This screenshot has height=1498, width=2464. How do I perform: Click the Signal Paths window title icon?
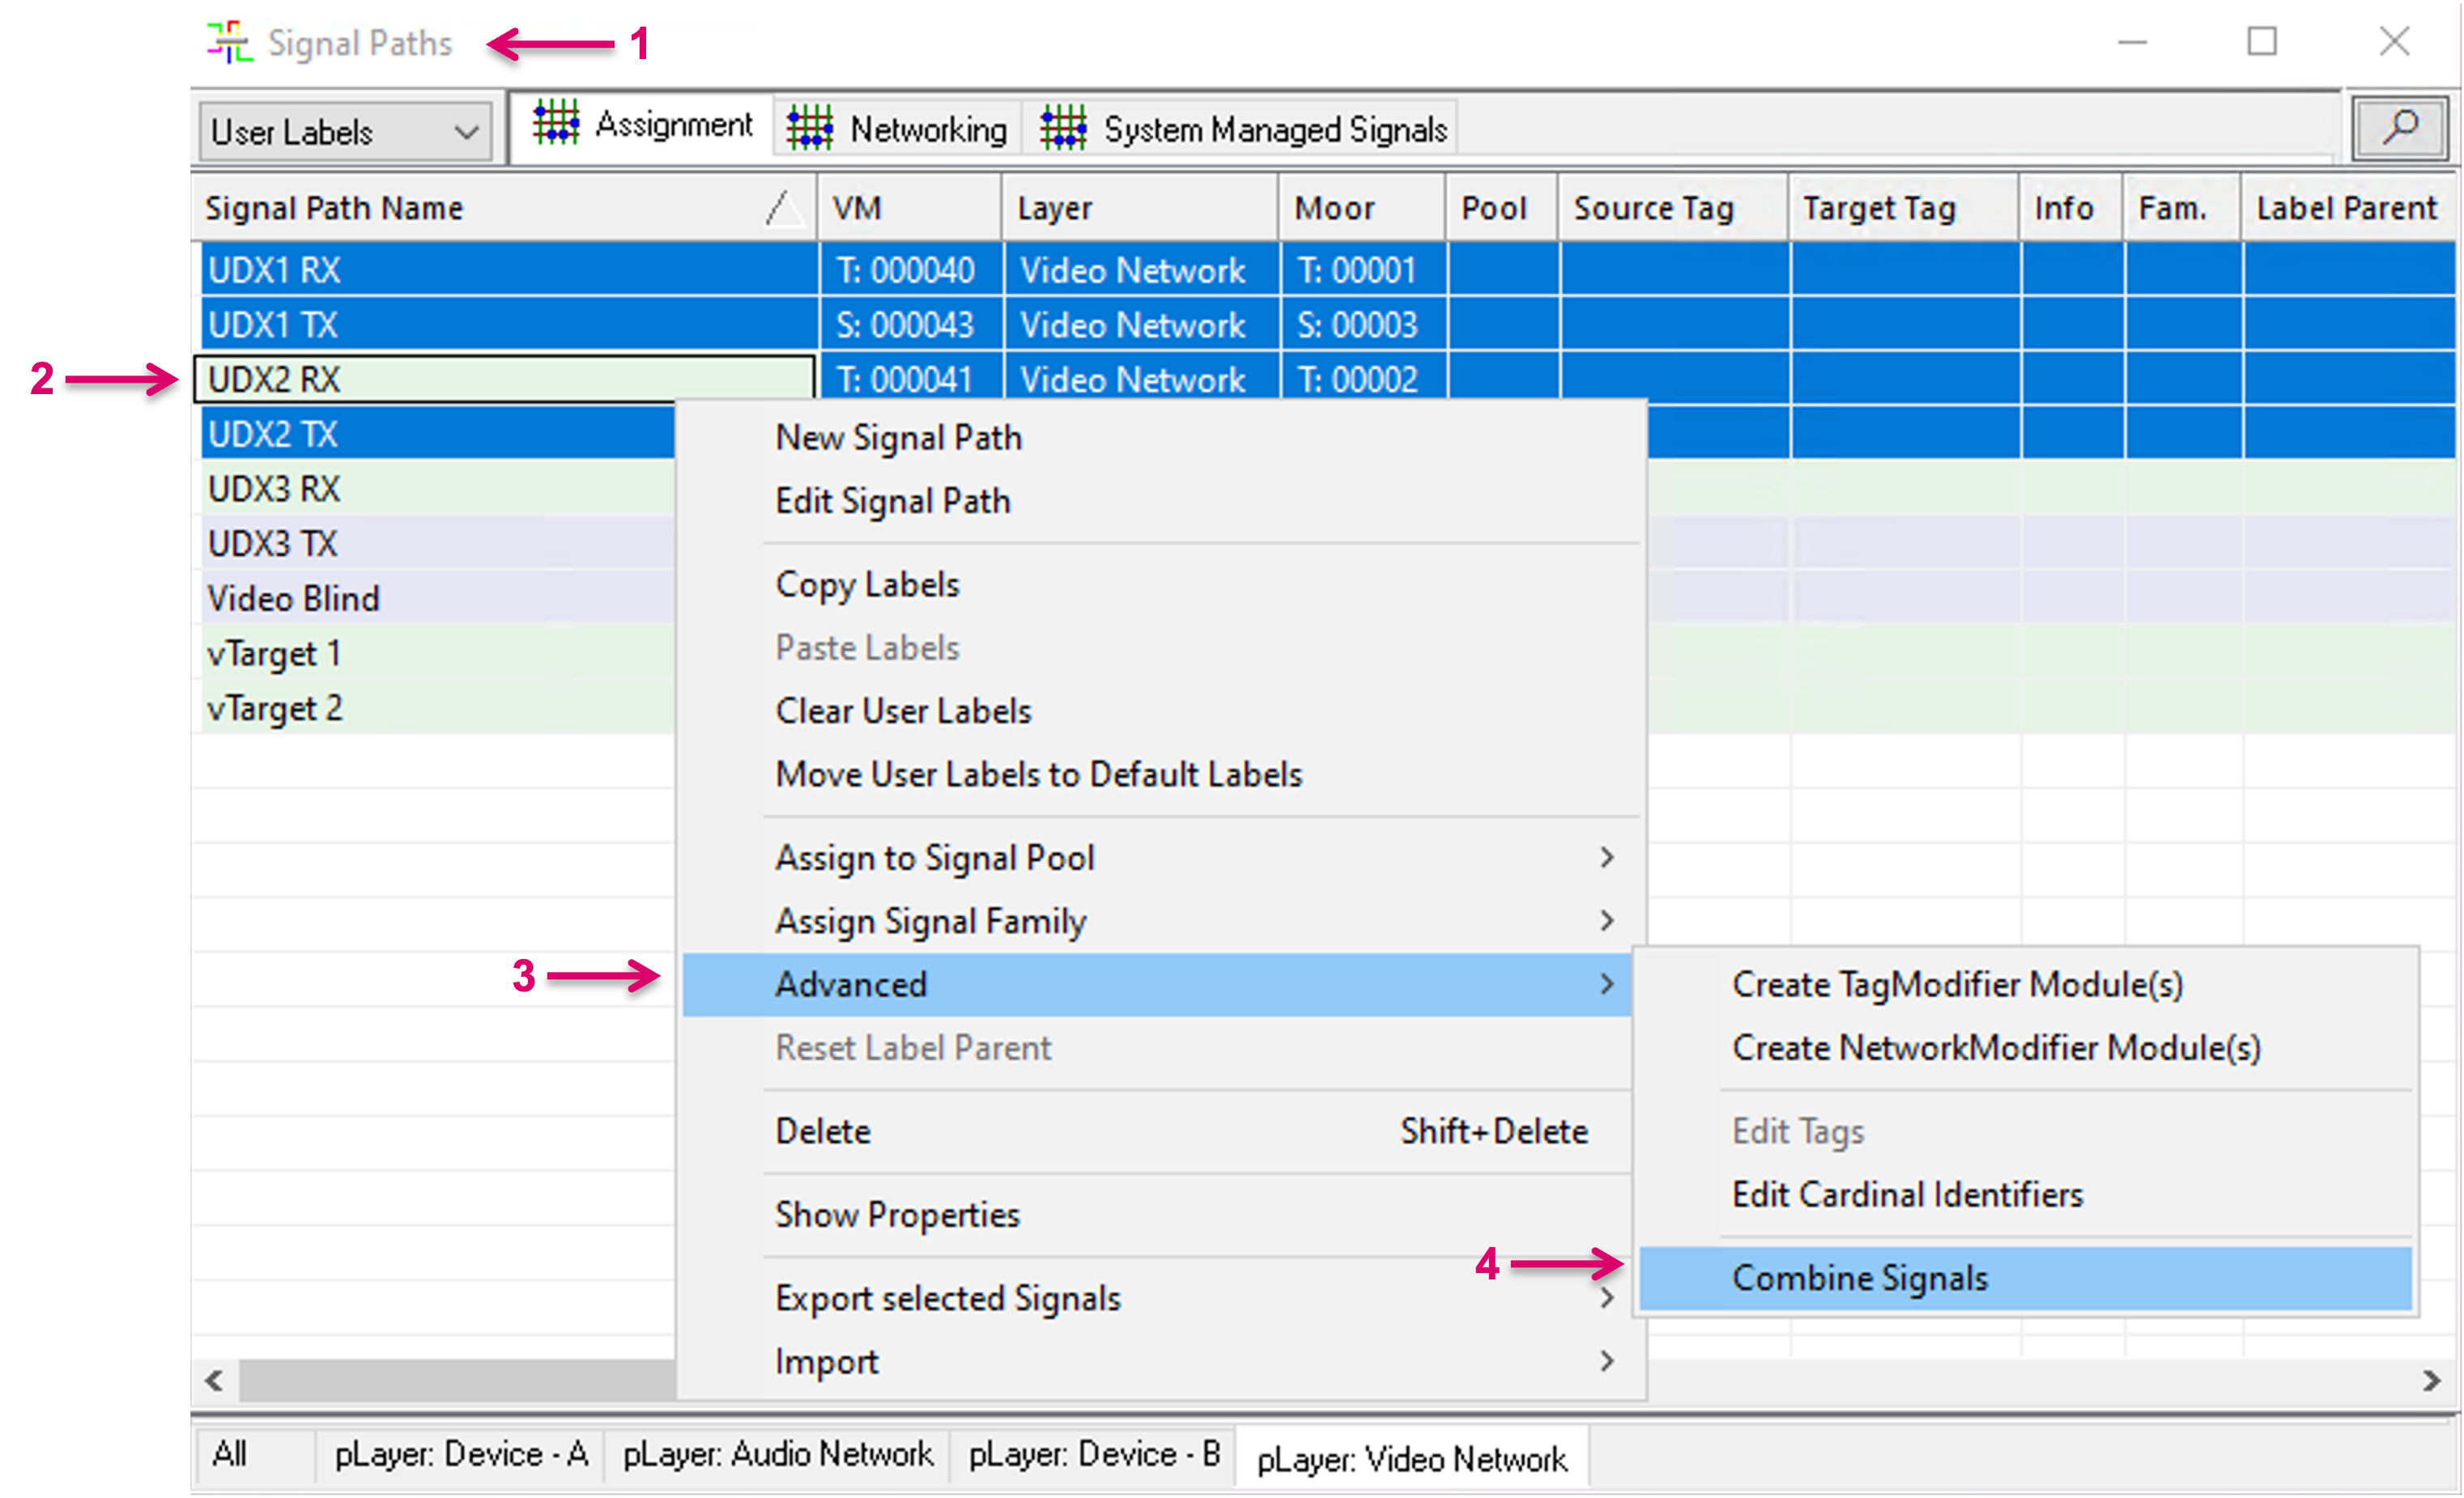(x=230, y=43)
